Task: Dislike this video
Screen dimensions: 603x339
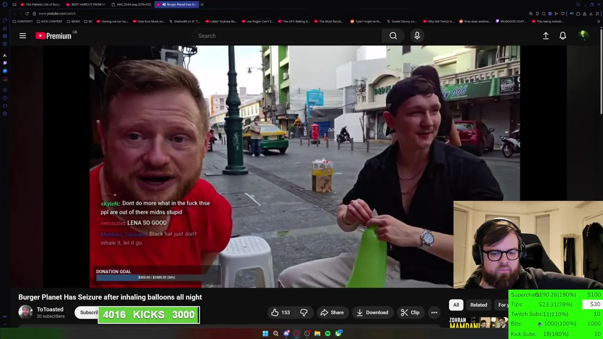Action: (x=304, y=313)
